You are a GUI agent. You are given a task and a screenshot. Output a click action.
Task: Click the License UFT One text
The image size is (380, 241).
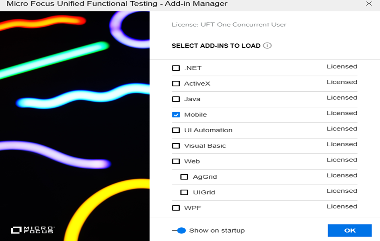[229, 25]
